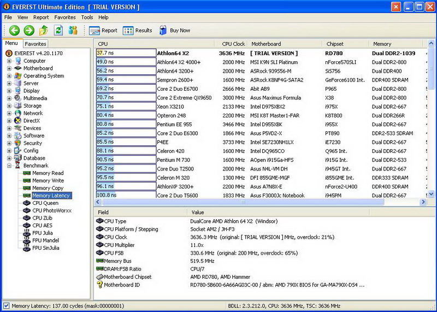The width and height of the screenshot is (437, 312).
Task: Toggle the Memory Latency status bar checkbox
Action: coord(6,305)
